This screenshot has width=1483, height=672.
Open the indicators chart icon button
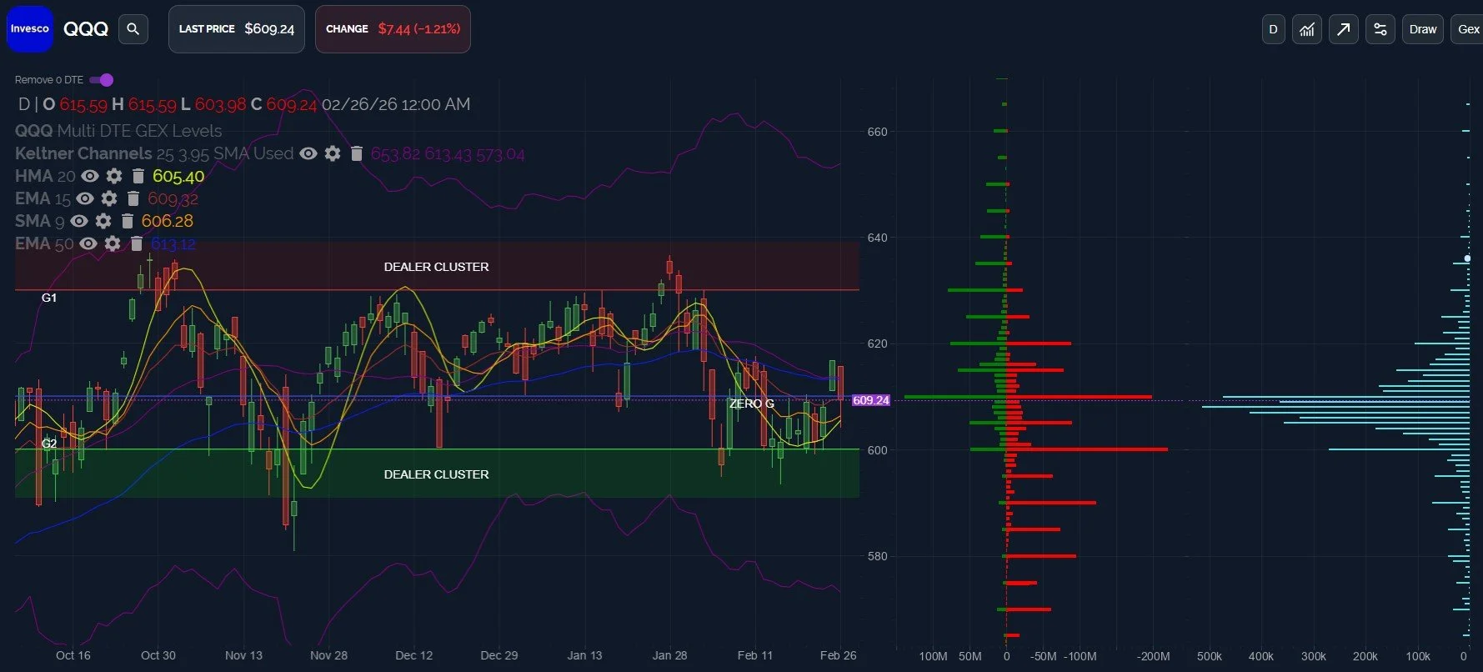(x=1307, y=29)
